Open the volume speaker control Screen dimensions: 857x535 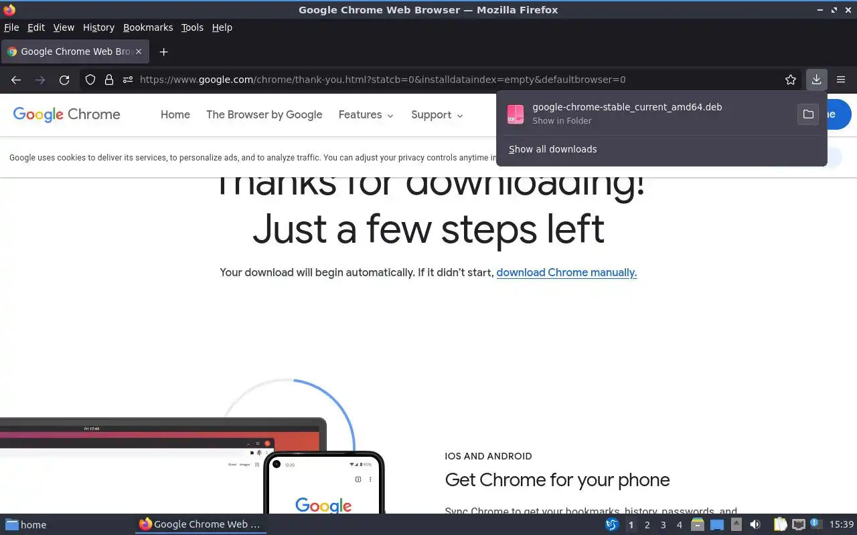755,525
